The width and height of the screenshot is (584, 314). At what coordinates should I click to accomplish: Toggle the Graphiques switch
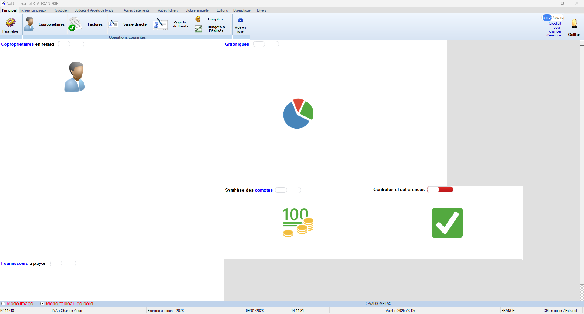(x=266, y=44)
